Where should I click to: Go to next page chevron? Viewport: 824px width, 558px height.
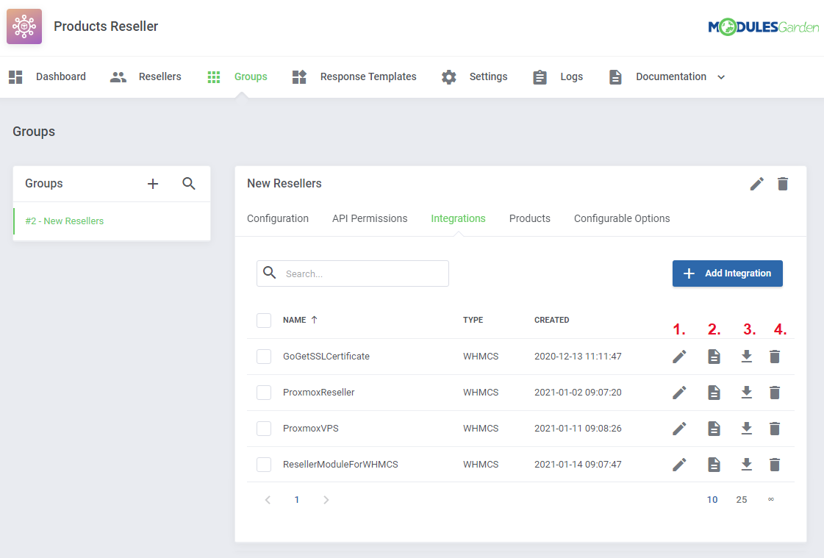click(x=326, y=500)
